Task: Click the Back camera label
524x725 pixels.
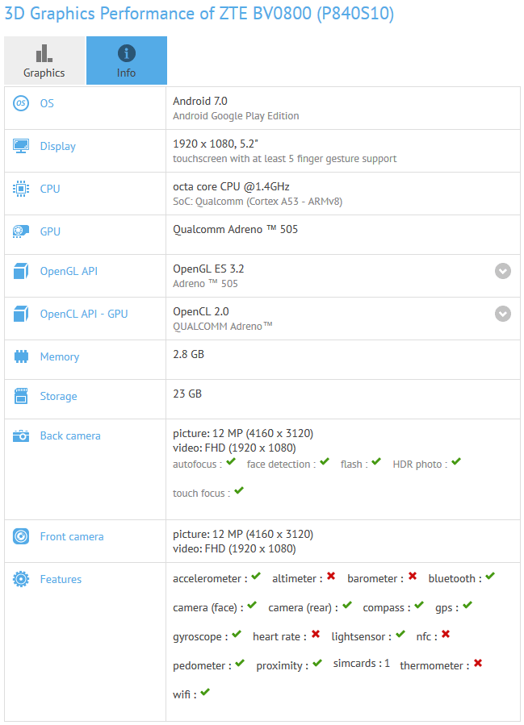Action: tap(70, 435)
